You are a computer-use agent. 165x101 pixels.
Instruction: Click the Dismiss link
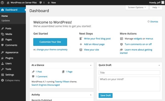[154, 22]
